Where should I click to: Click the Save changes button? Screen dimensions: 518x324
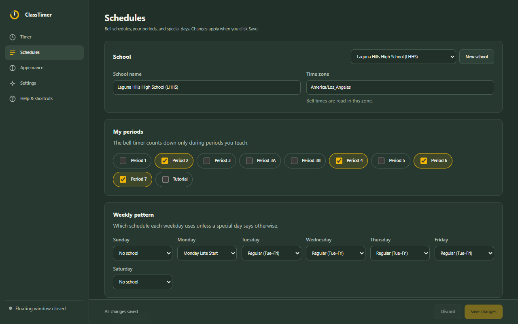(x=484, y=312)
